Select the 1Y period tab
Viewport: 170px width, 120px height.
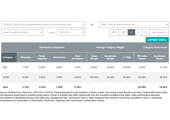(x=131, y=32)
